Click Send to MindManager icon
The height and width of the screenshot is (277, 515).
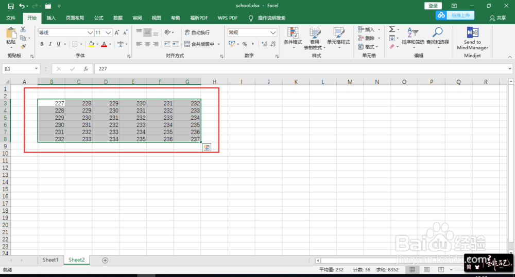pos(472,39)
